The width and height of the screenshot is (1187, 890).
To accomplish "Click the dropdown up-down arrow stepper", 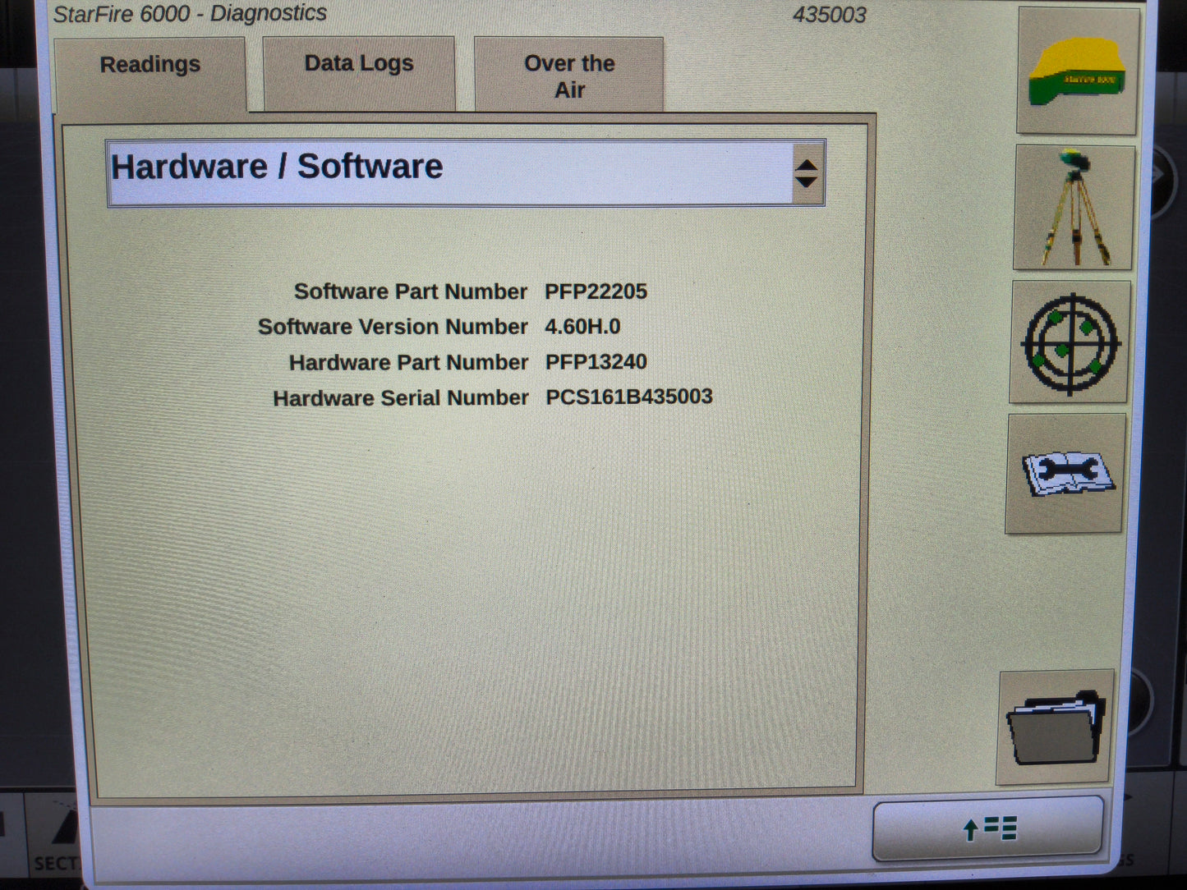I will coord(807,173).
